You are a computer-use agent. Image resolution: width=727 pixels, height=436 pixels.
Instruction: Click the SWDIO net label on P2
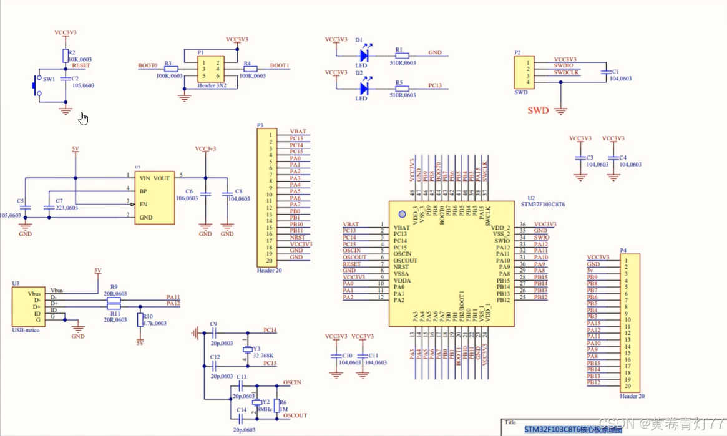pos(564,65)
